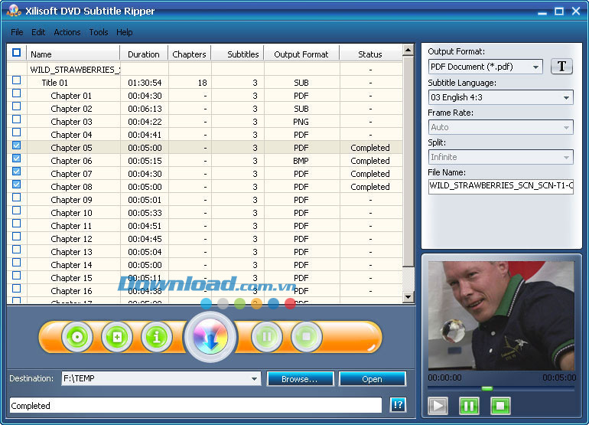Select the Chapter 10 row name
Viewport: 589px width, 425px height.
coord(71,213)
